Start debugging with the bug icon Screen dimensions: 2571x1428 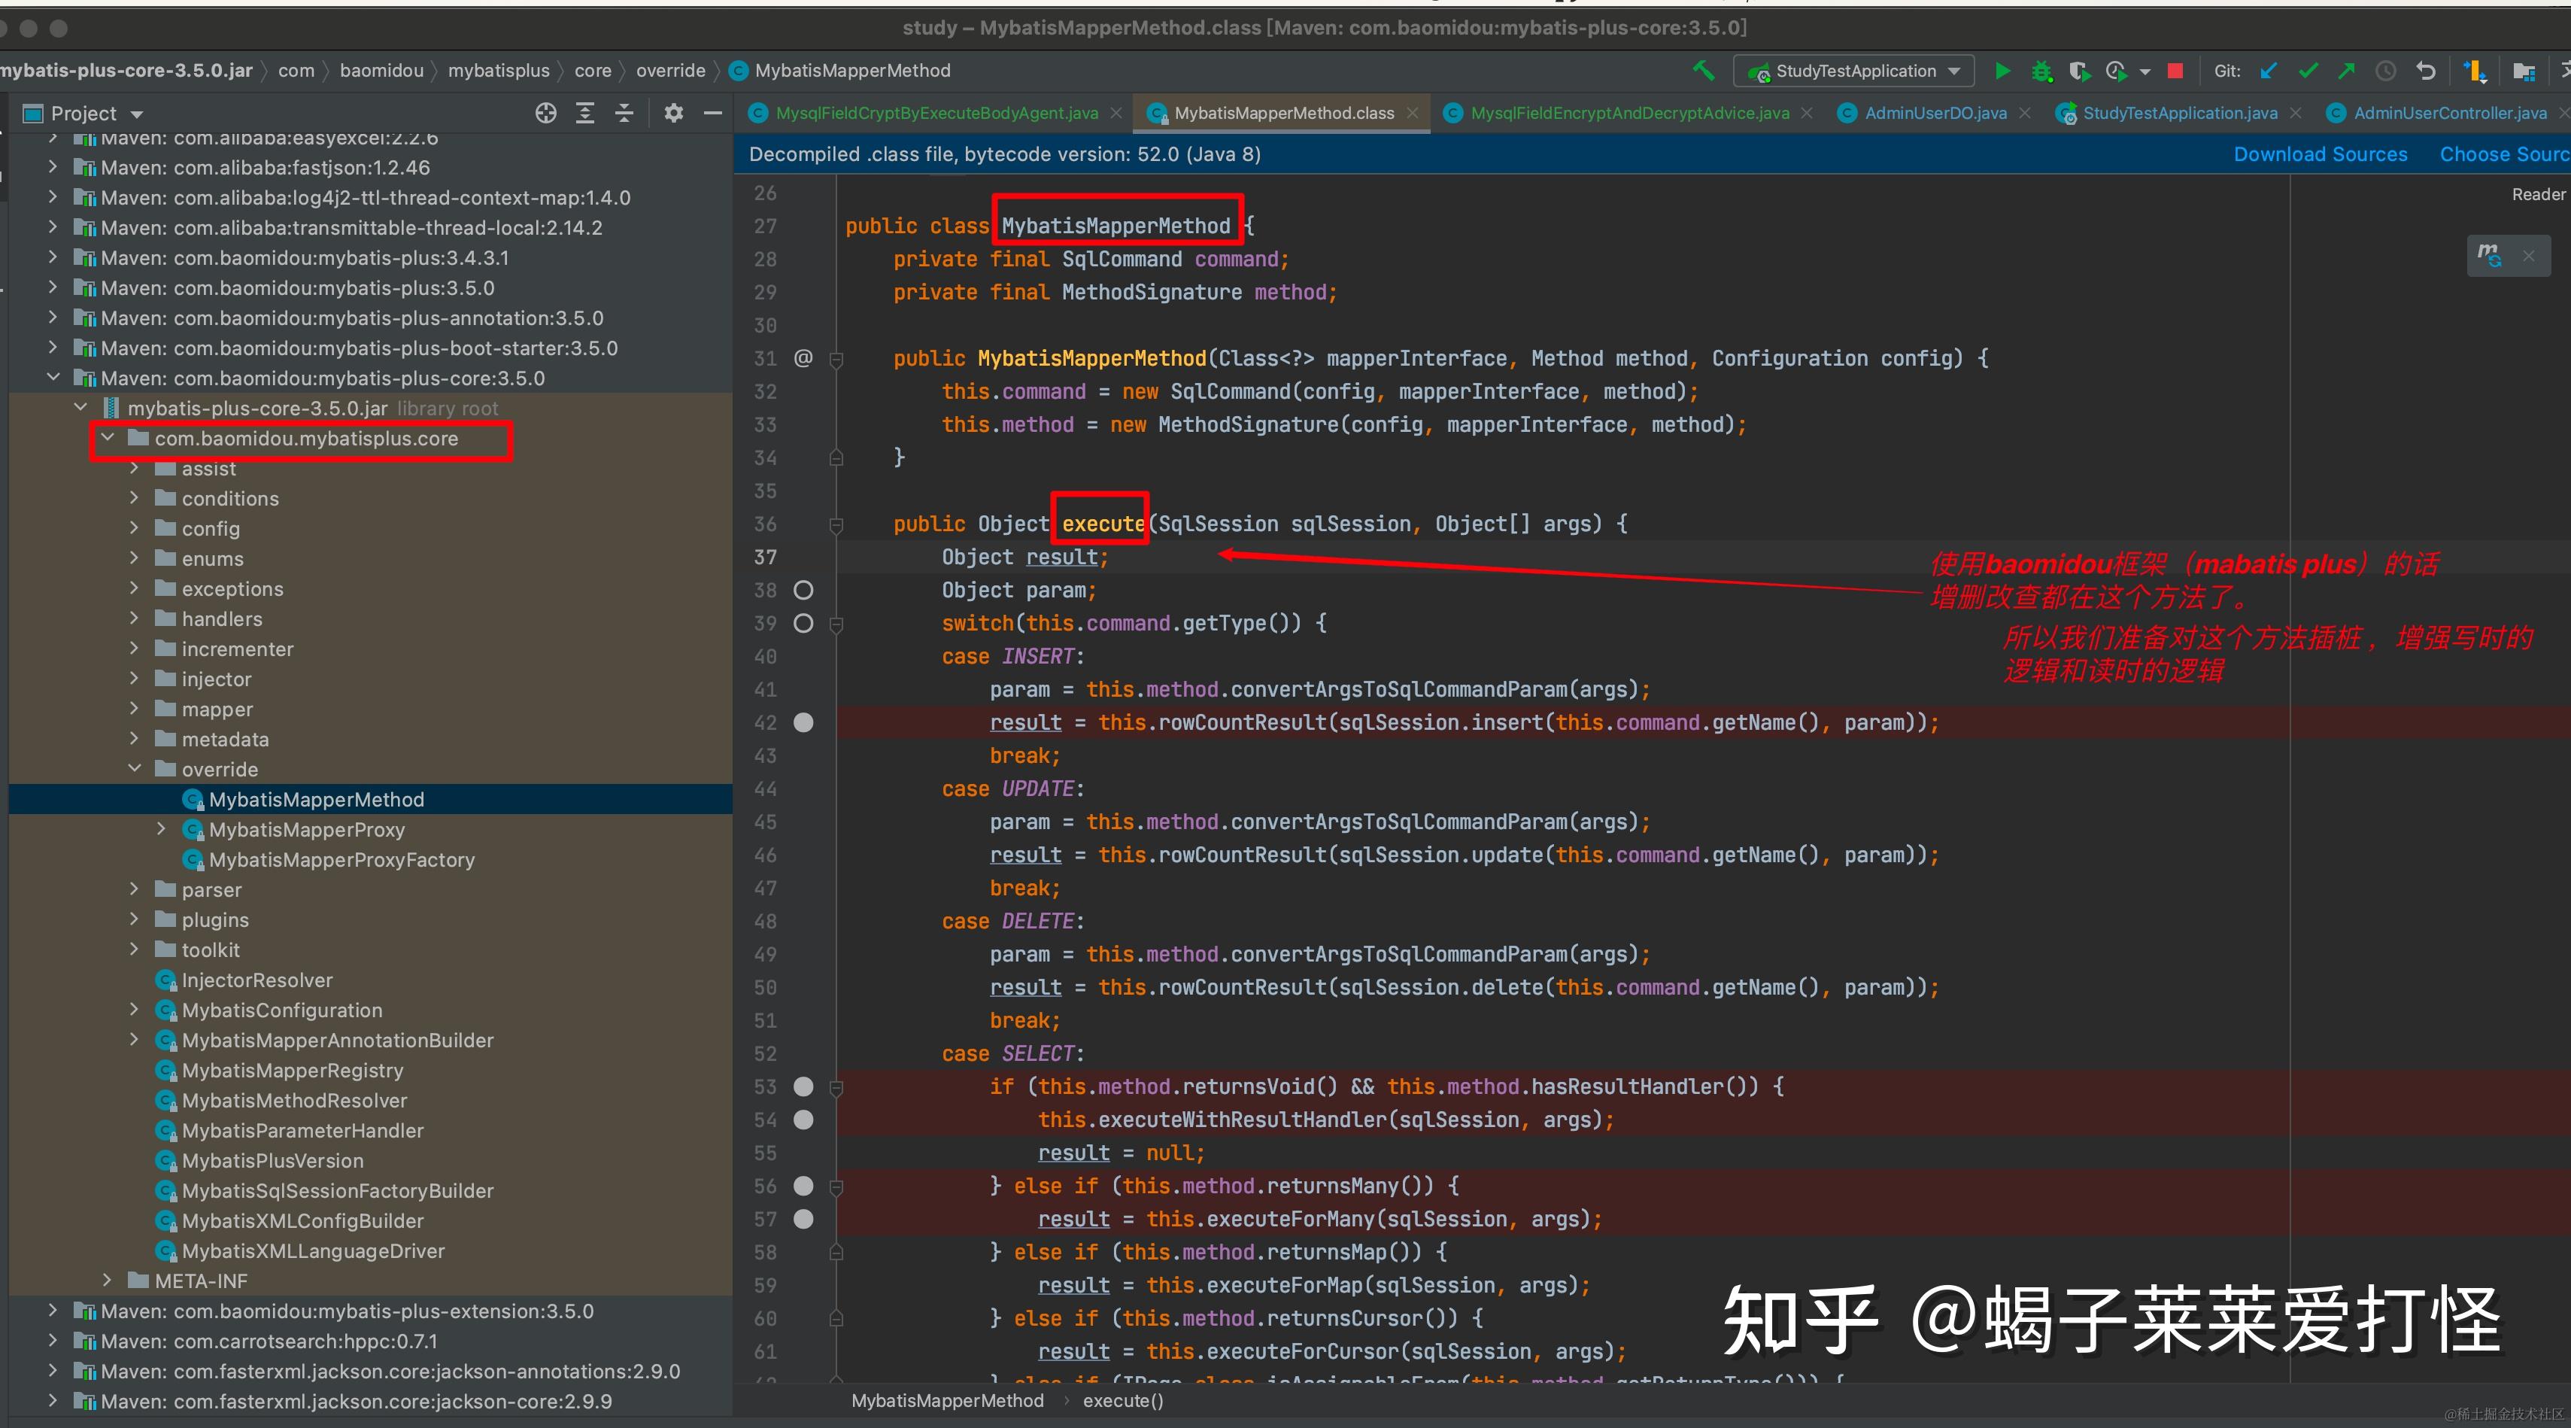(x=2042, y=71)
